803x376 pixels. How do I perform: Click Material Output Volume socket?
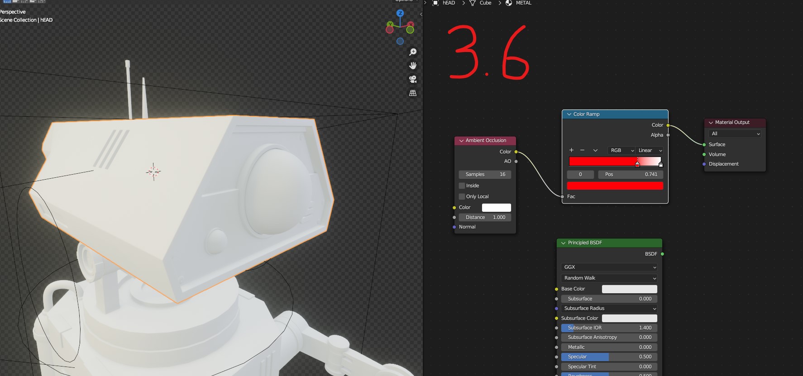[704, 154]
